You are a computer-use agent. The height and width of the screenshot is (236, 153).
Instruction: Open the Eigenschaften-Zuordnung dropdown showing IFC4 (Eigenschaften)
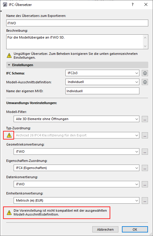pos(76,168)
